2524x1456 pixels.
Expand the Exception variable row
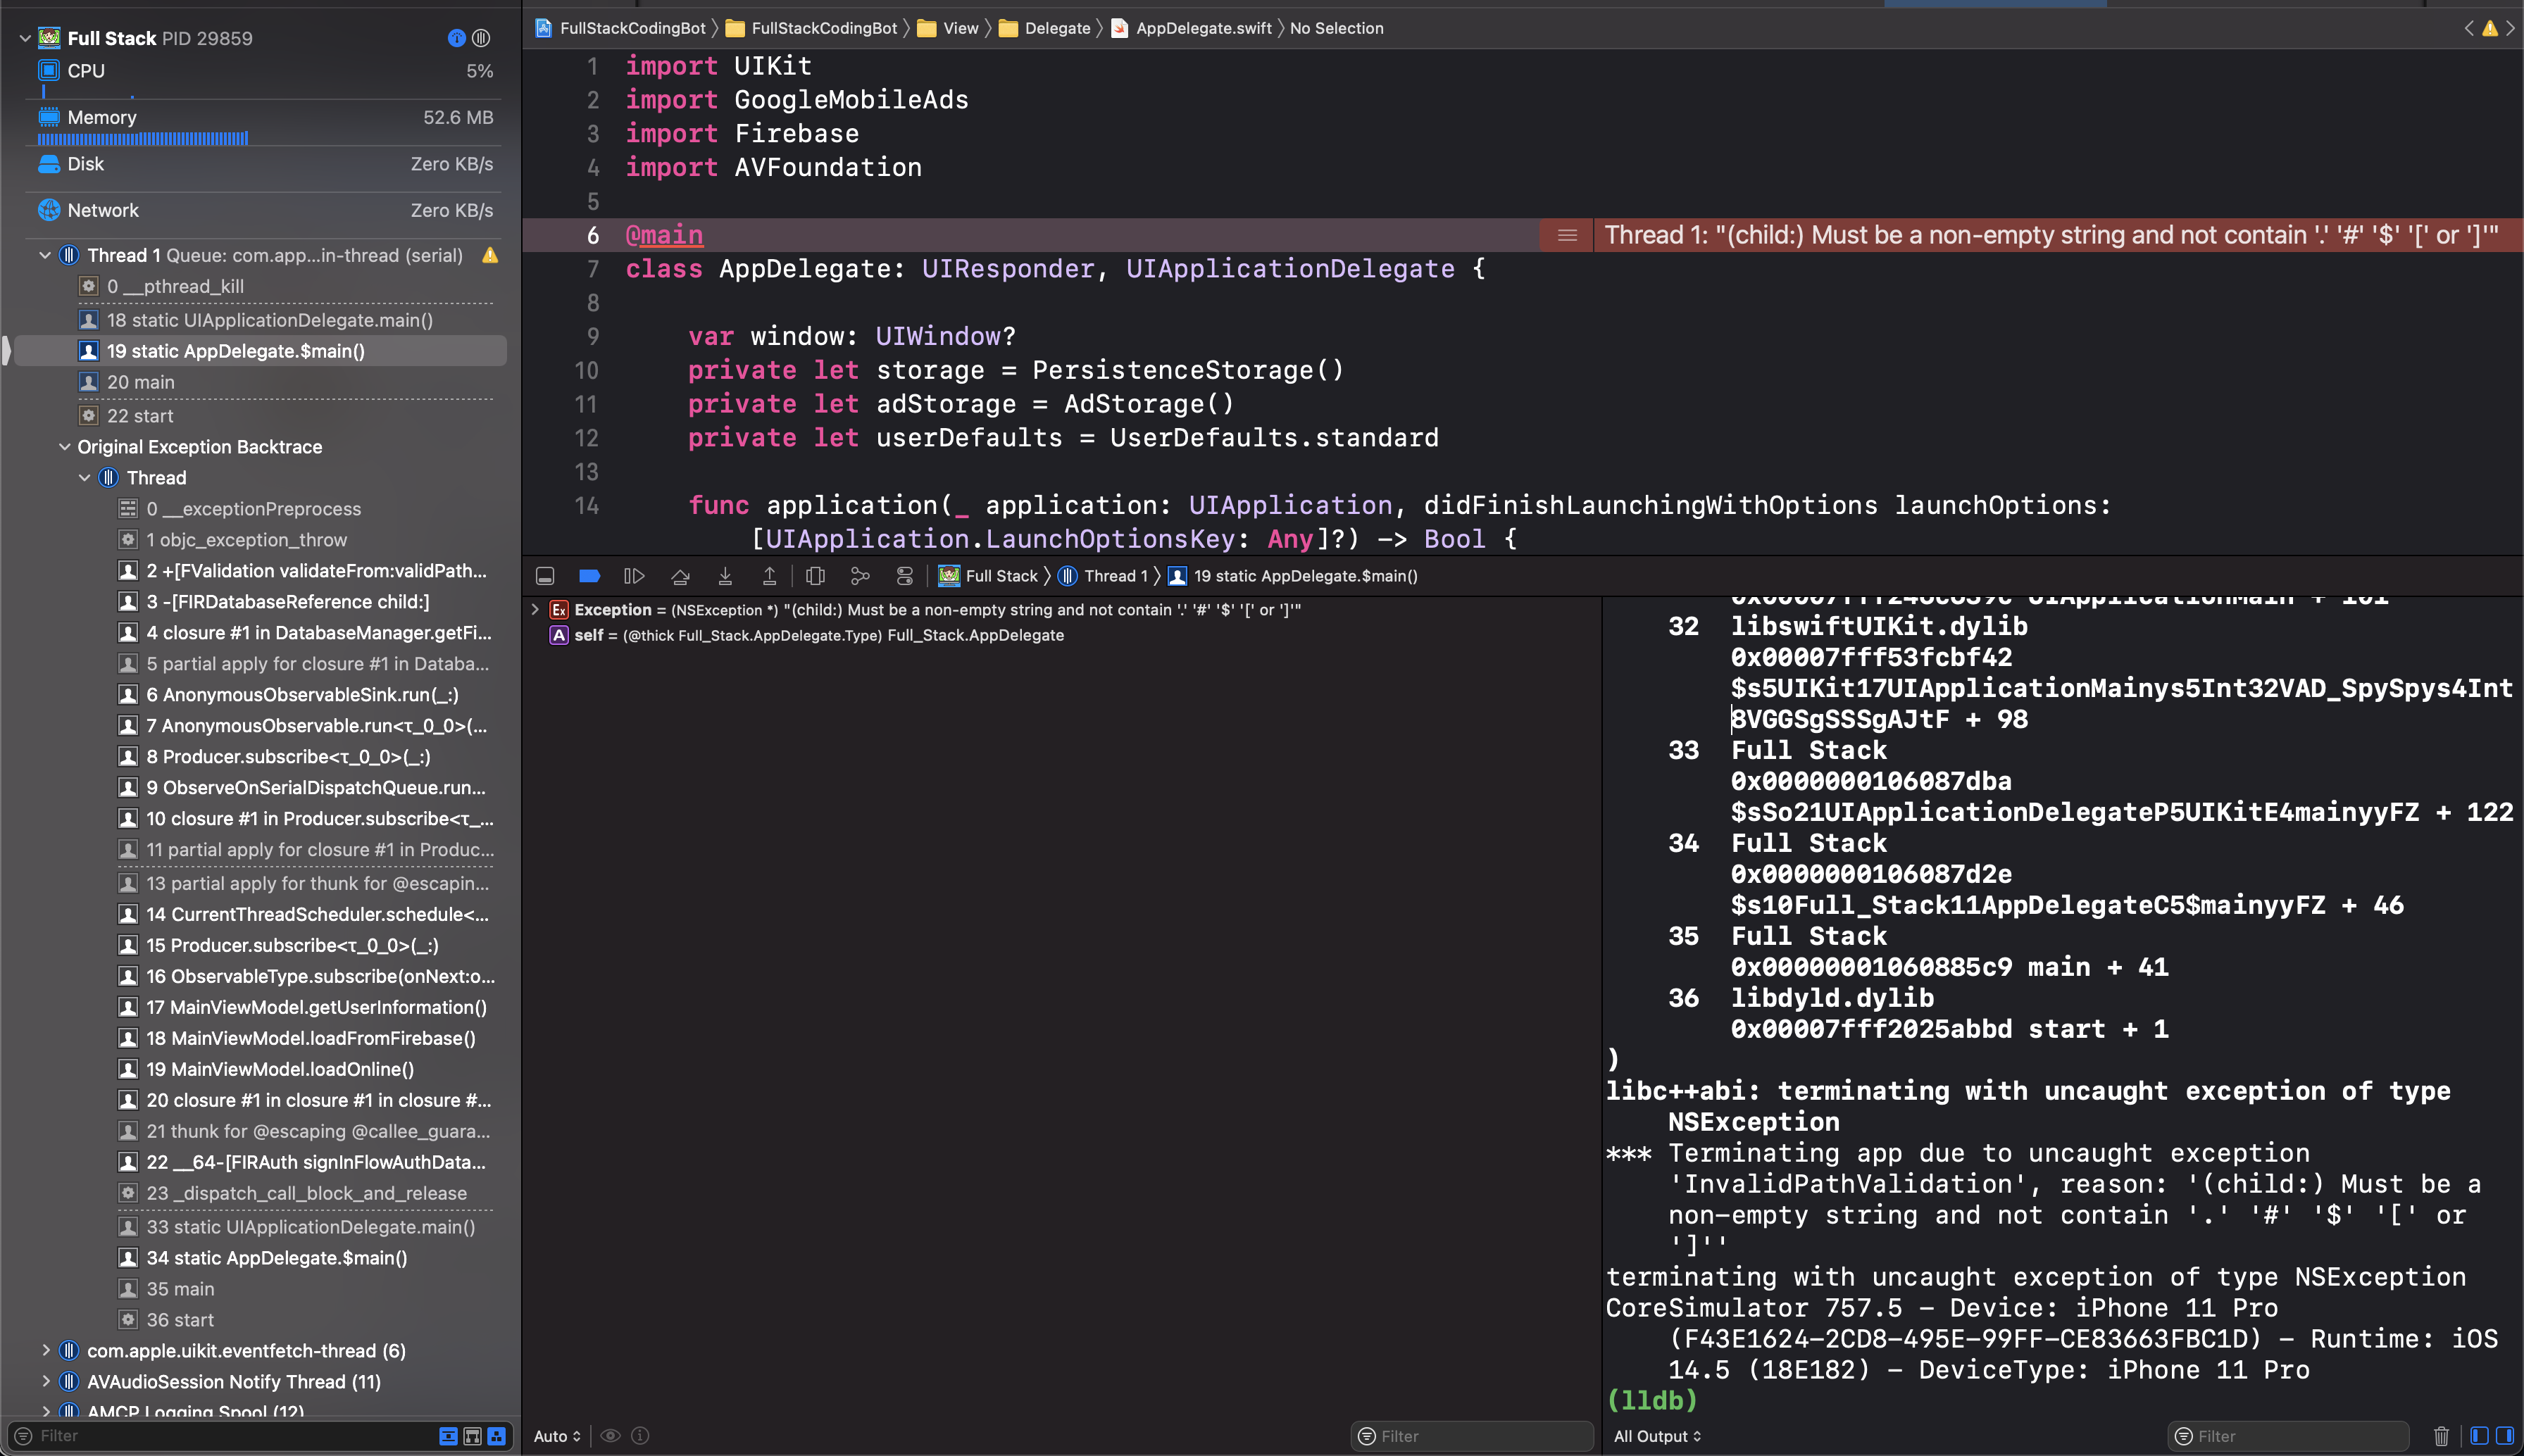coord(535,609)
